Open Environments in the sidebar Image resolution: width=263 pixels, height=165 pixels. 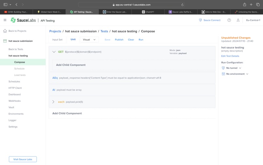click(x=16, y=114)
